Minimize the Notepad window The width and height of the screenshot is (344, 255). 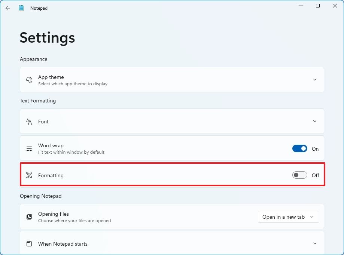click(x=301, y=6)
